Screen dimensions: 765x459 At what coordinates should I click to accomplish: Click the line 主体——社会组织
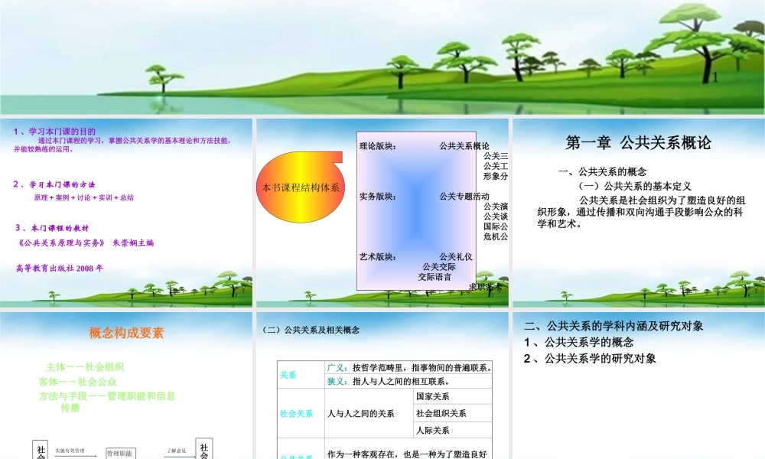tap(85, 367)
